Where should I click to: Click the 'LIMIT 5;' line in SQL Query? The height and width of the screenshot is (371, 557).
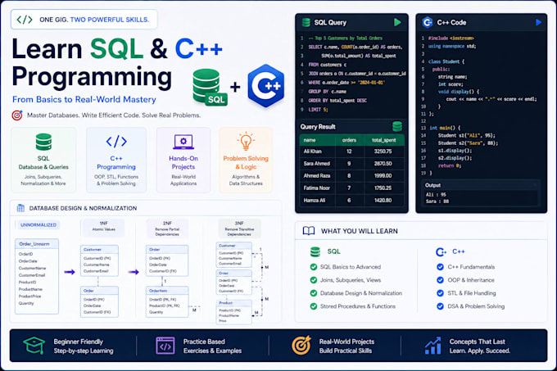tap(318, 110)
